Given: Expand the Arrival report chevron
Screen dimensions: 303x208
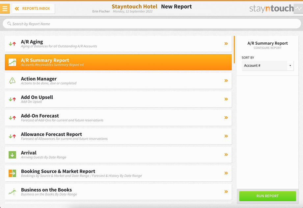Looking at the screenshot, I should pyautogui.click(x=226, y=154).
